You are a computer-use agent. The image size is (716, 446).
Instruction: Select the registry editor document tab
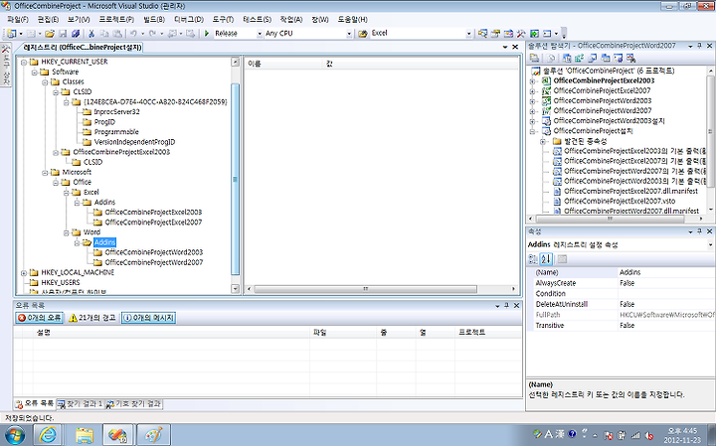coord(83,48)
